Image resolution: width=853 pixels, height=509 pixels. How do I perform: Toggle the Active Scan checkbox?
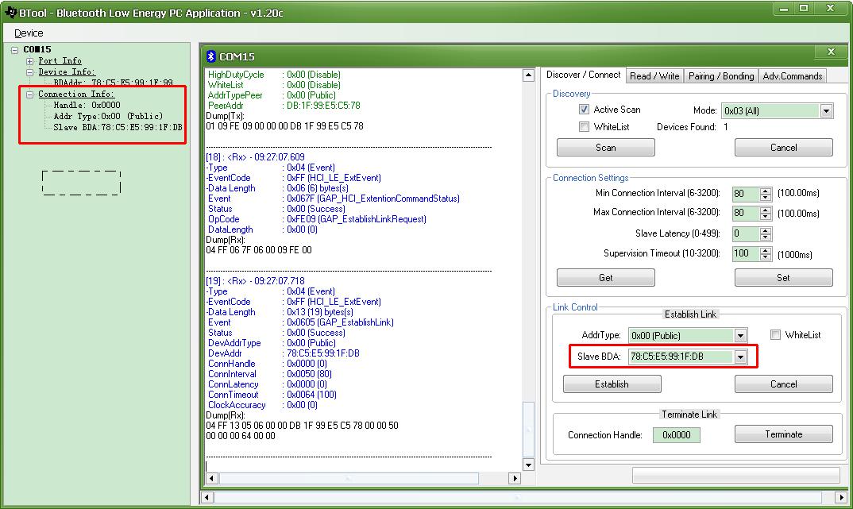[x=584, y=110]
